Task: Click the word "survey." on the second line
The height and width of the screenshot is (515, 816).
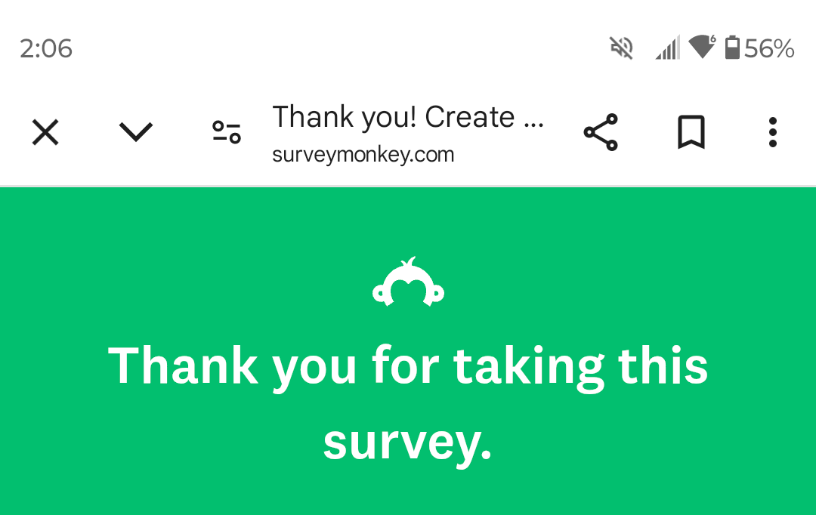Action: pos(408,443)
